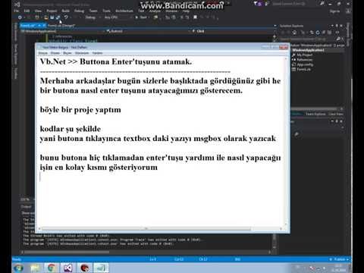364x273 pixels.
Task: Open the Yardım menu in Notepad
Action: [x=97, y=53]
